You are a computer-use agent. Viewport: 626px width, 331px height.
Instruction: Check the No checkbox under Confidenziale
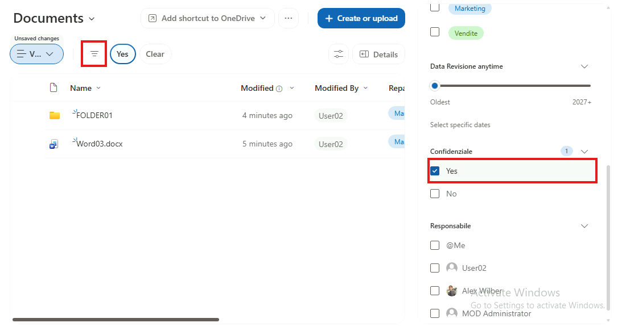[x=435, y=194]
